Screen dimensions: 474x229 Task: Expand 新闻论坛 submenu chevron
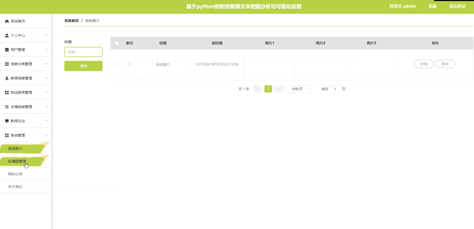pyautogui.click(x=47, y=121)
